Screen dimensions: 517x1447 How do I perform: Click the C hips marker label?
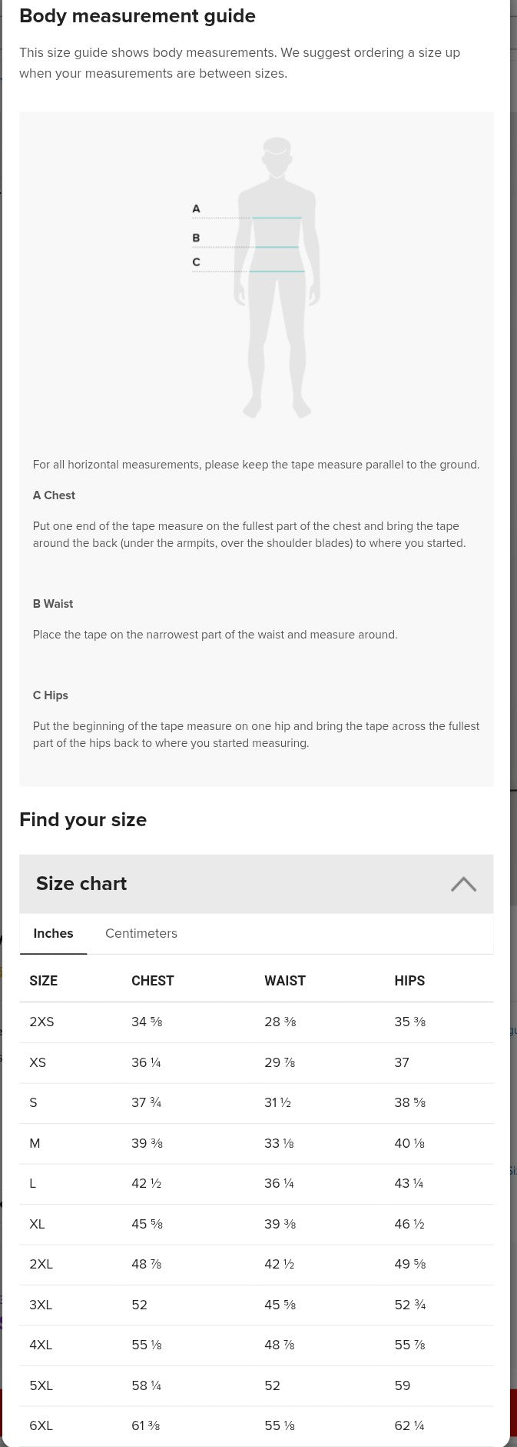[196, 262]
